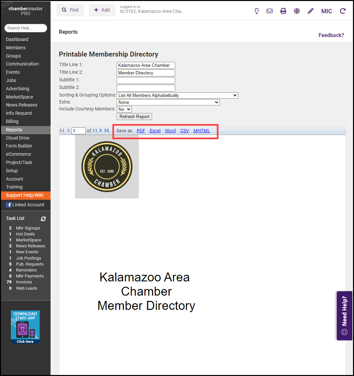This screenshot has height=376, width=354.
Task: Click the ChamberMaster Pro logo
Action: pyautogui.click(x=25, y=11)
